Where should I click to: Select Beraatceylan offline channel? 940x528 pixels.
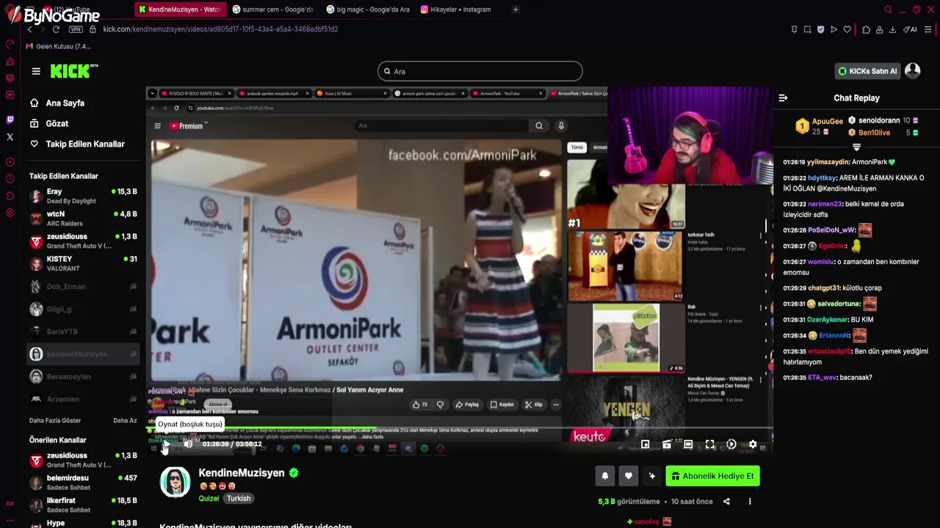[x=83, y=377]
